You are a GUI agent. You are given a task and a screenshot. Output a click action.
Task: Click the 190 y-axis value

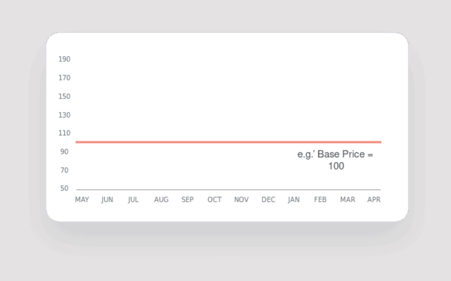pos(65,59)
